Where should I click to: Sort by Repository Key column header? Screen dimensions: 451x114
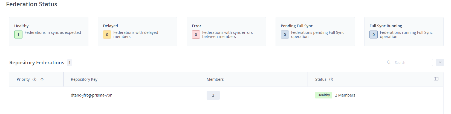[84, 79]
